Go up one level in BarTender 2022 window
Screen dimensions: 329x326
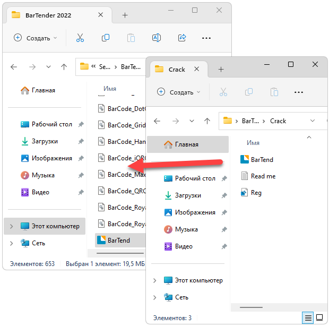(64, 67)
